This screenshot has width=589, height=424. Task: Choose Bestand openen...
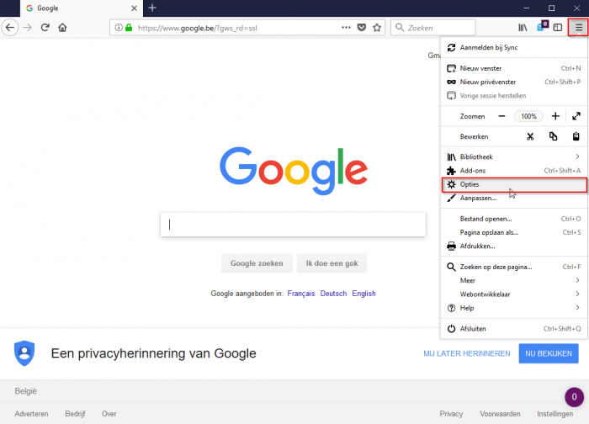coord(513,219)
